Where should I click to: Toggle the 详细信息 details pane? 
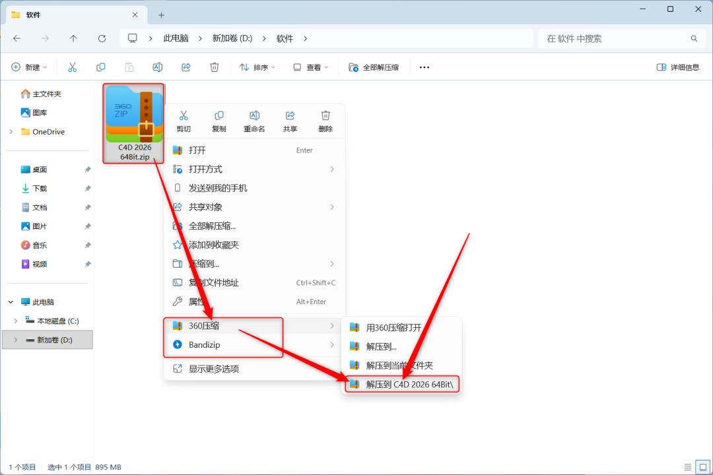click(x=678, y=67)
